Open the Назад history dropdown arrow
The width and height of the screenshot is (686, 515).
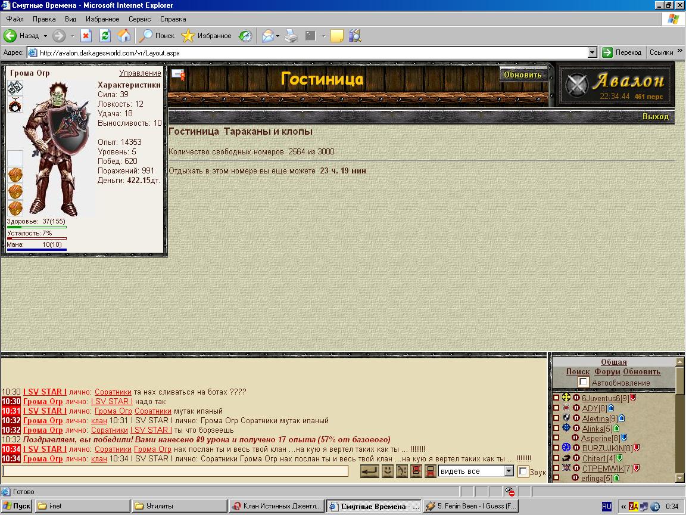(45, 36)
